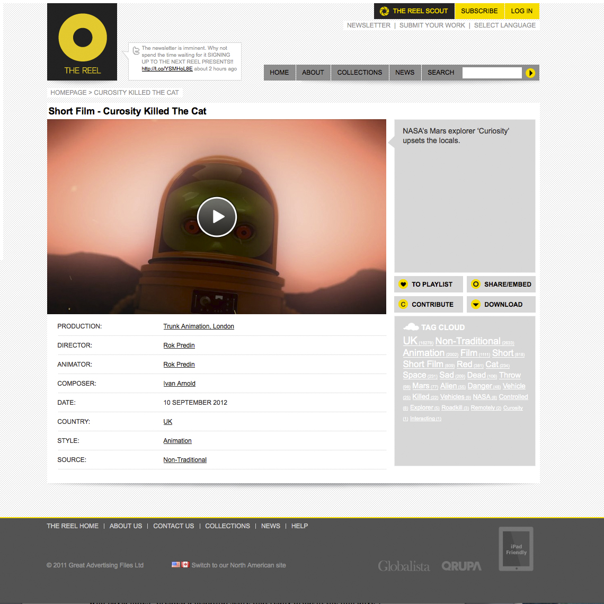
Task: Click the Contribute C icon
Action: (x=403, y=305)
